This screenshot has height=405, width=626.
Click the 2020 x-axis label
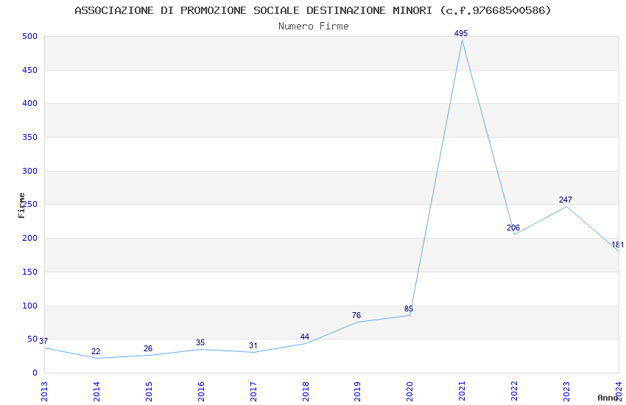coord(409,392)
